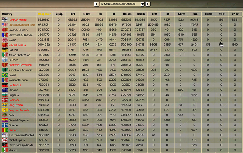The image size is (243, 153).
Task: Click the Brazil flag icon
Action: (x=5, y=75)
